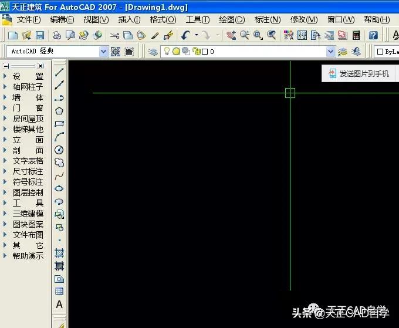The image size is (399, 328).
Task: Open the 标注(N) menu
Action: tap(268, 19)
